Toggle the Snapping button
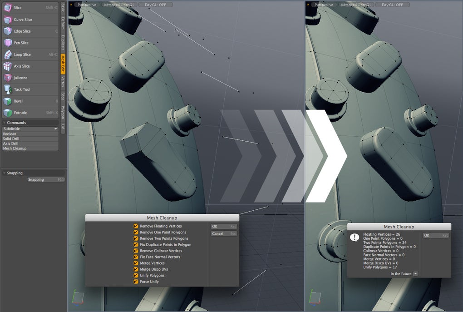The image size is (463, 312). tap(46, 180)
